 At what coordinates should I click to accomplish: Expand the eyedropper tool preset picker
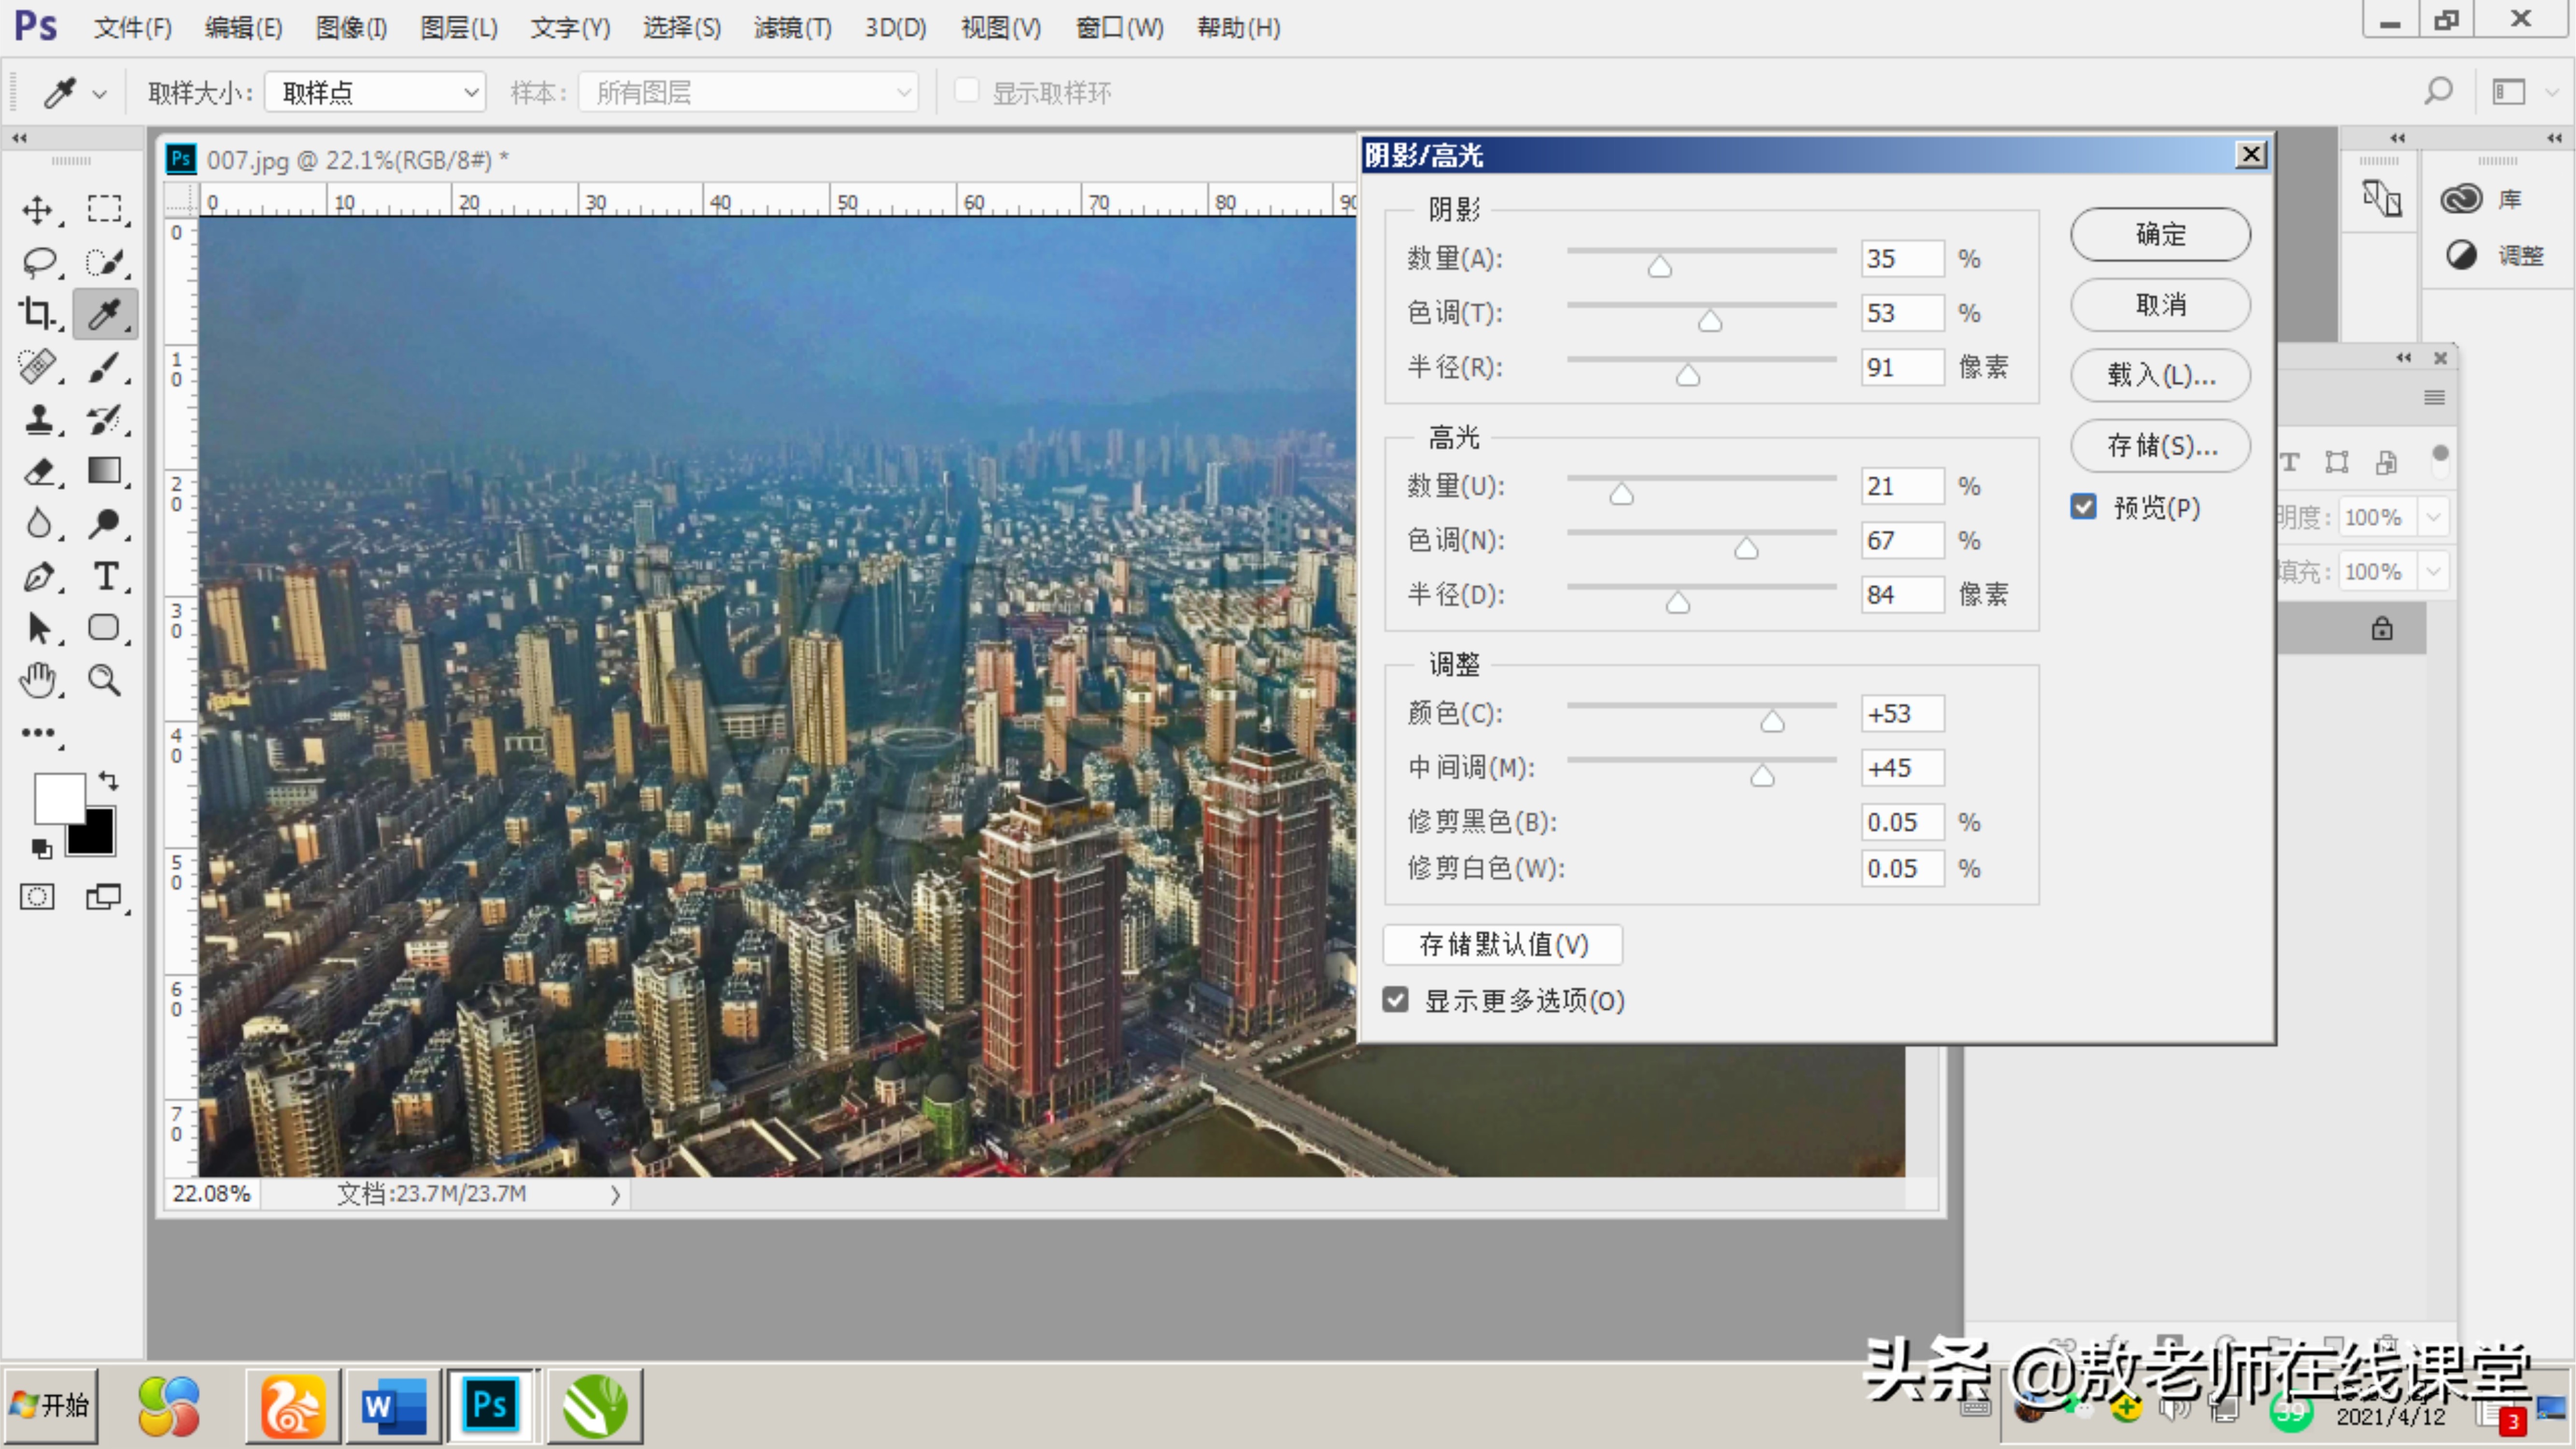click(x=99, y=94)
